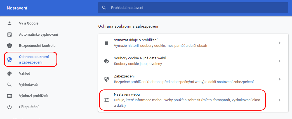
Task: Click the trash can icon for clearing data
Action: coord(106,43)
